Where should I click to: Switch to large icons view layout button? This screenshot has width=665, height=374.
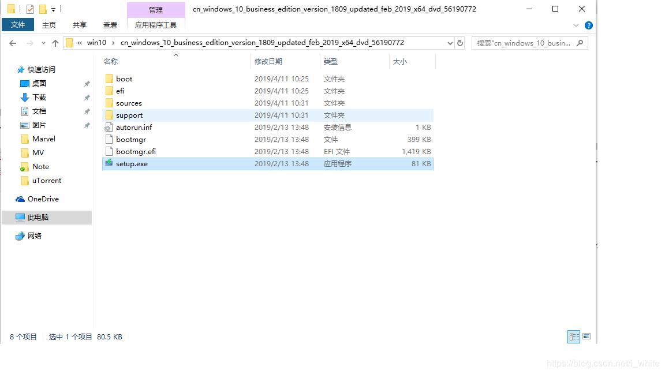click(586, 336)
